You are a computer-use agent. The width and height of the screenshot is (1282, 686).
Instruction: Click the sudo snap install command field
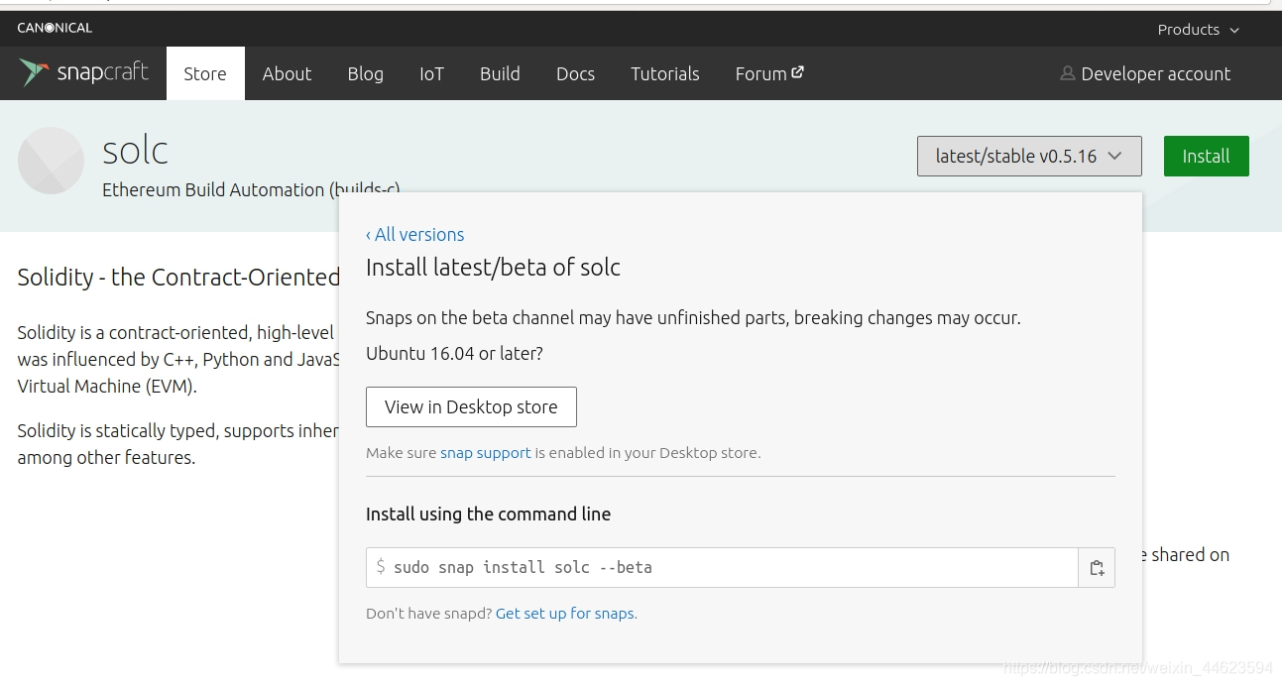722,568
